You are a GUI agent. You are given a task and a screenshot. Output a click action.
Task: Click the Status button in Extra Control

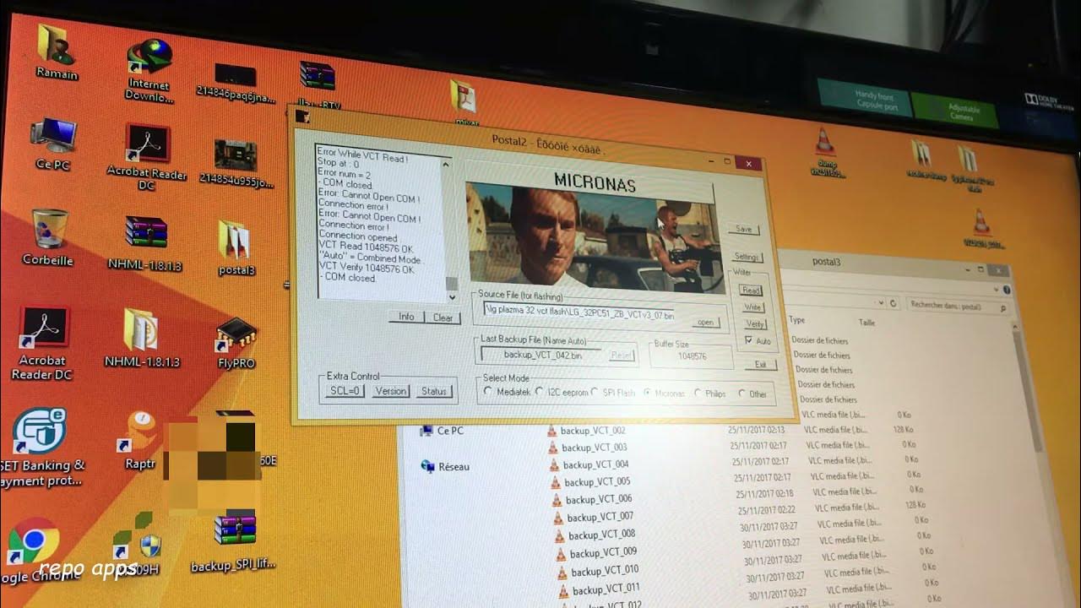434,391
